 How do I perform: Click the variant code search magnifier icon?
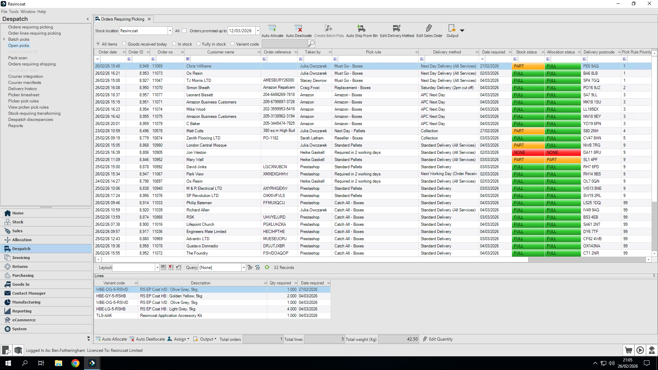(x=311, y=44)
